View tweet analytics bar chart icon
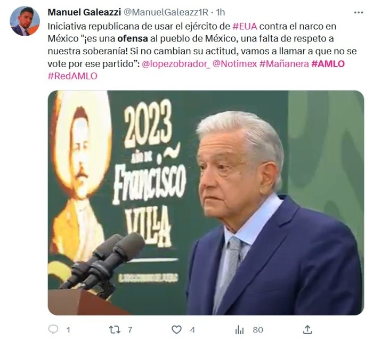This screenshot has height=342, width=373. click(239, 330)
